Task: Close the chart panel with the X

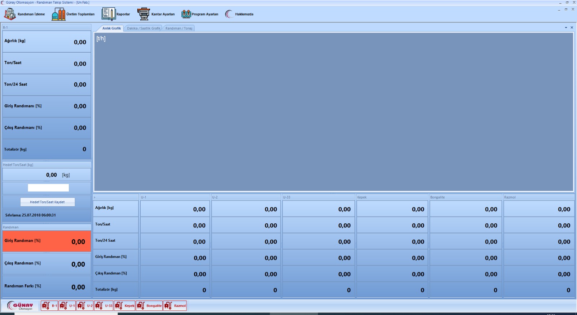Action: point(572,27)
